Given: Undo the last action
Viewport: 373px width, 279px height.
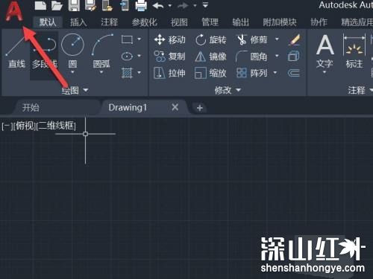Looking at the screenshot, I should coord(158,5).
